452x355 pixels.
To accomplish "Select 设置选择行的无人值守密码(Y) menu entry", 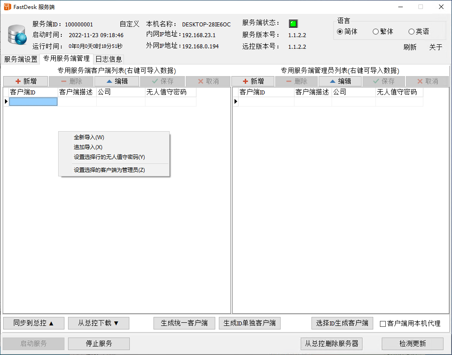I will pyautogui.click(x=114, y=157).
